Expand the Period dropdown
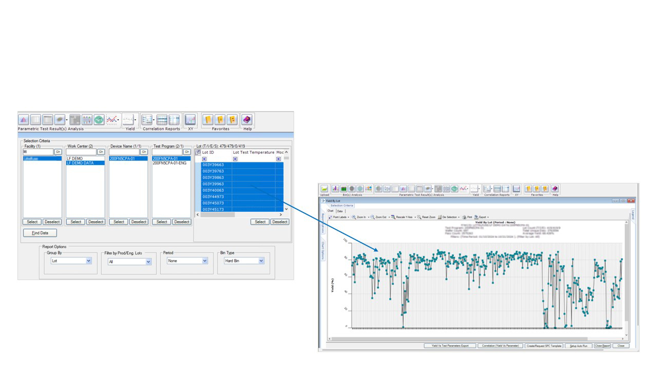Image resolution: width=657 pixels, height=370 pixels. tap(205, 261)
